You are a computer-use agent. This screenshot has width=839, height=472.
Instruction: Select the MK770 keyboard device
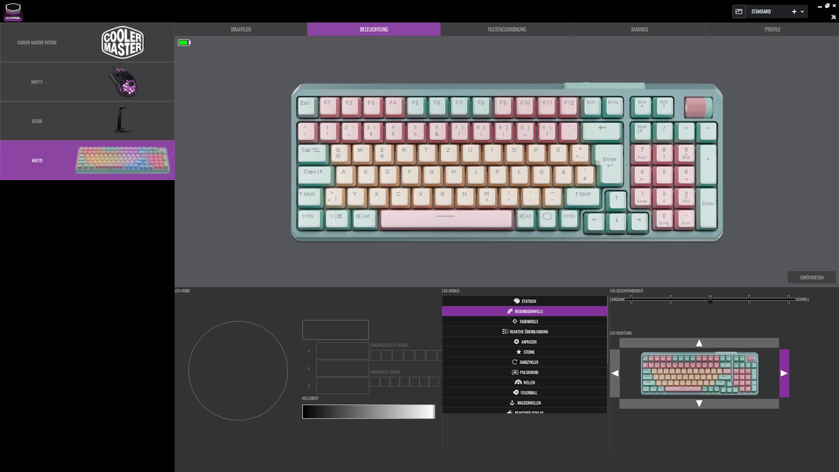point(87,160)
